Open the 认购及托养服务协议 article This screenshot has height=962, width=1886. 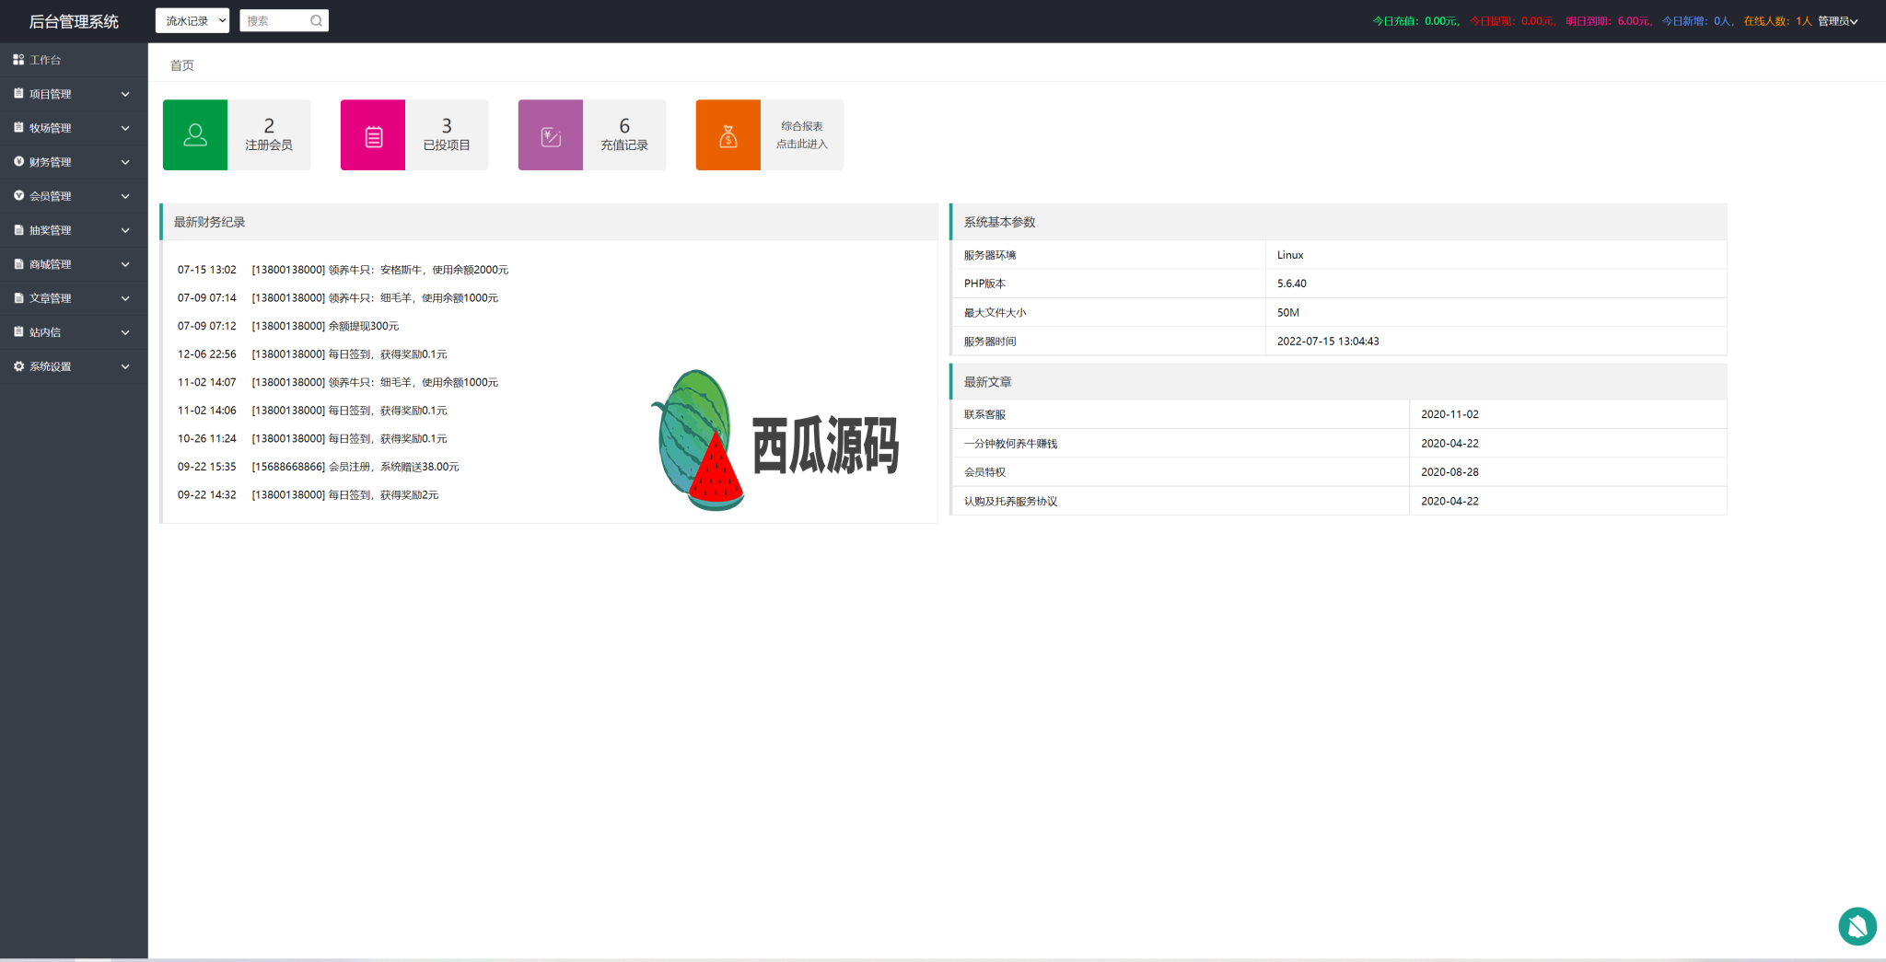click(x=1010, y=501)
